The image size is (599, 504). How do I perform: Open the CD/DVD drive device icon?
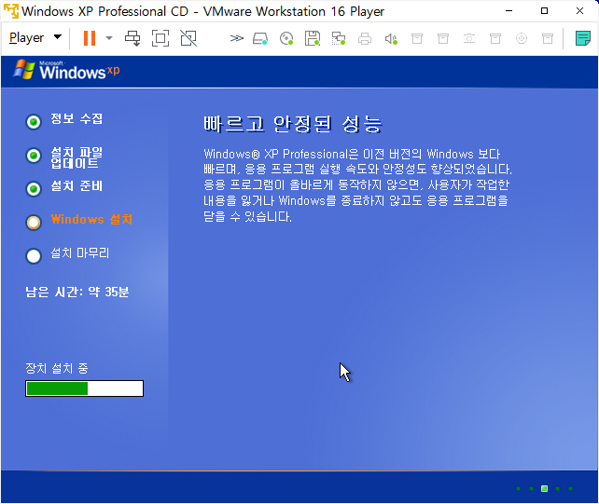tap(286, 38)
